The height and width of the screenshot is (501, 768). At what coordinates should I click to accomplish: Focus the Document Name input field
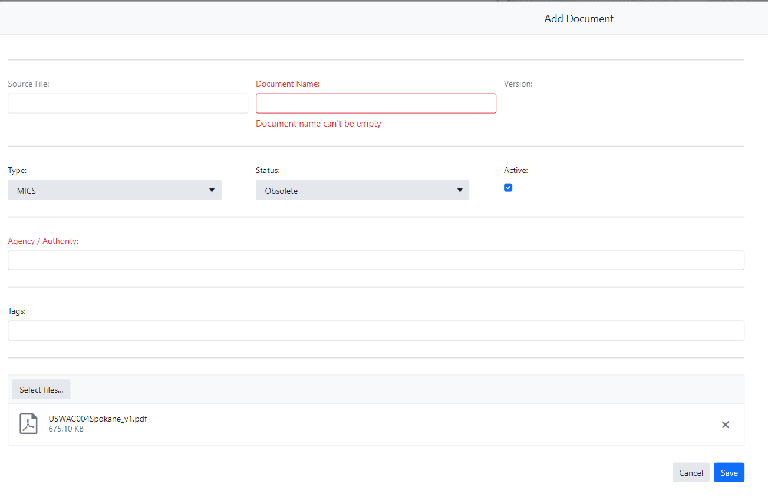click(375, 104)
